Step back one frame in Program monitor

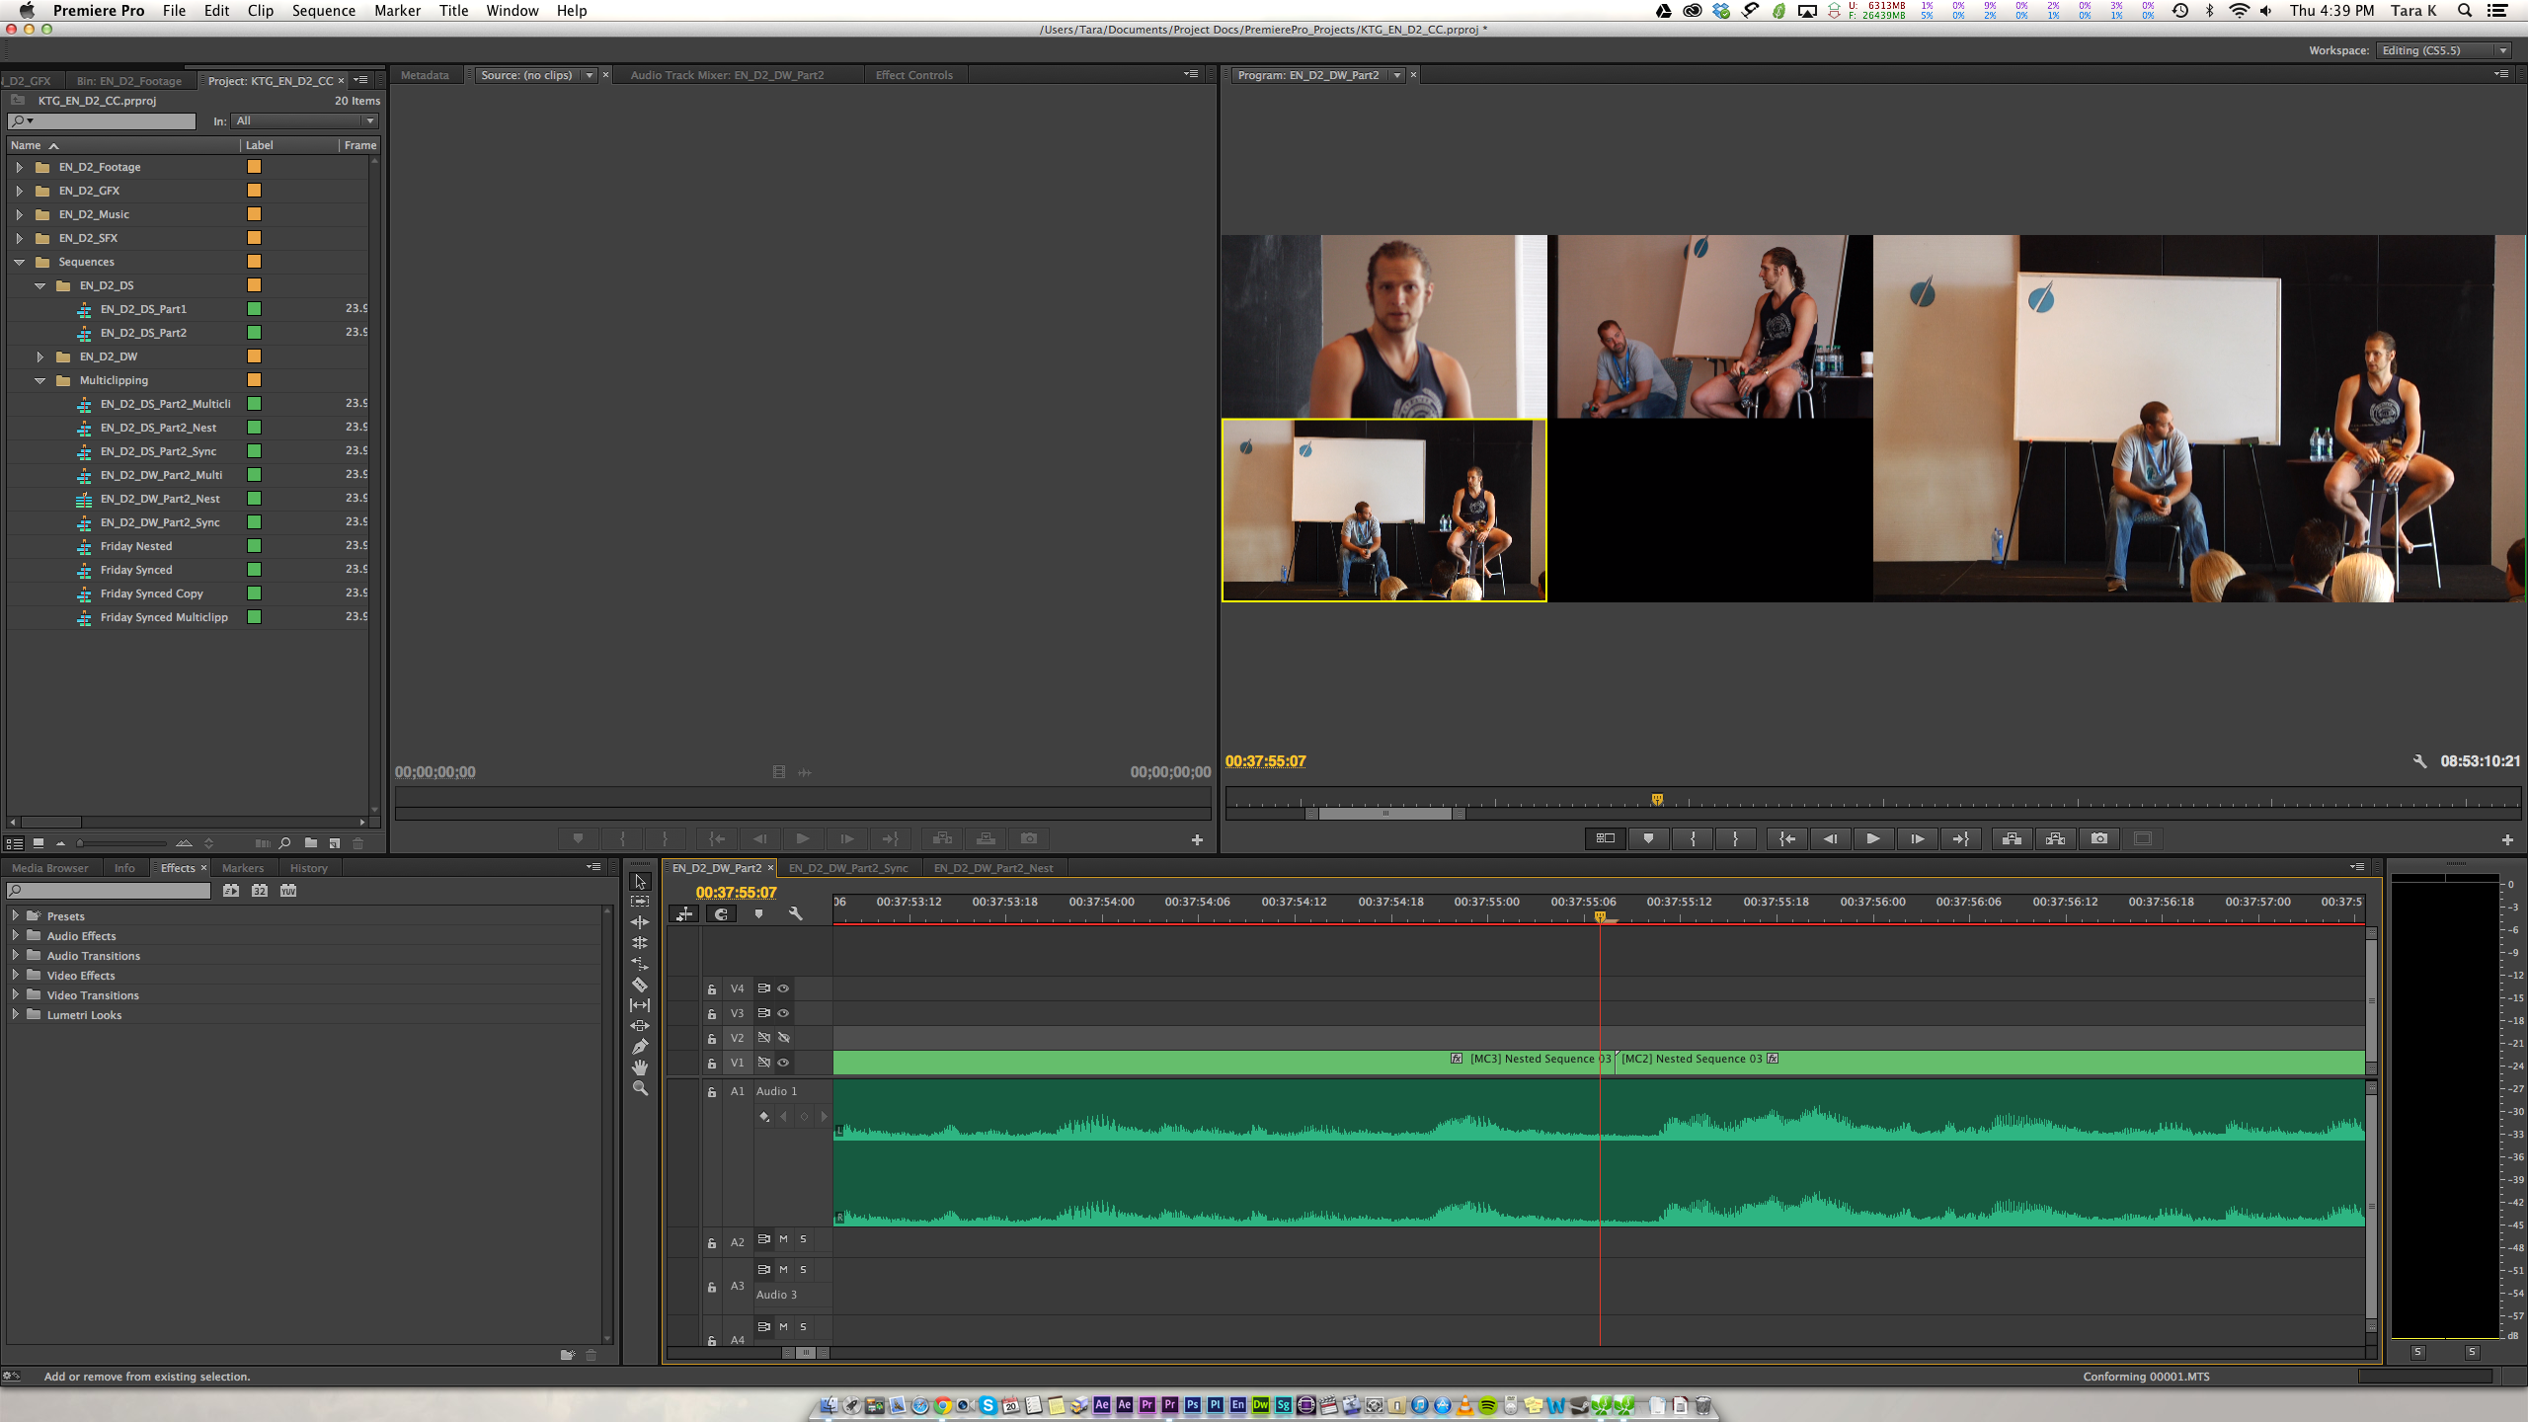(1830, 838)
